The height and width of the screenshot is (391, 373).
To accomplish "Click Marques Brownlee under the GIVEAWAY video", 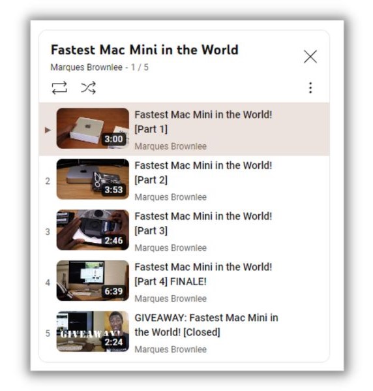I will point(171,349).
